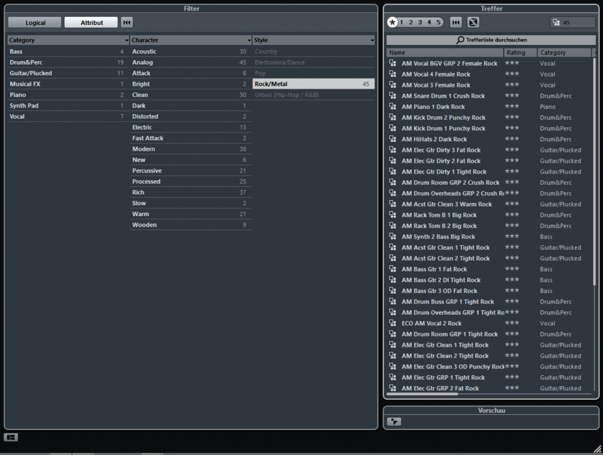
Task: Sort results by the Rating column header
Action: (520, 53)
